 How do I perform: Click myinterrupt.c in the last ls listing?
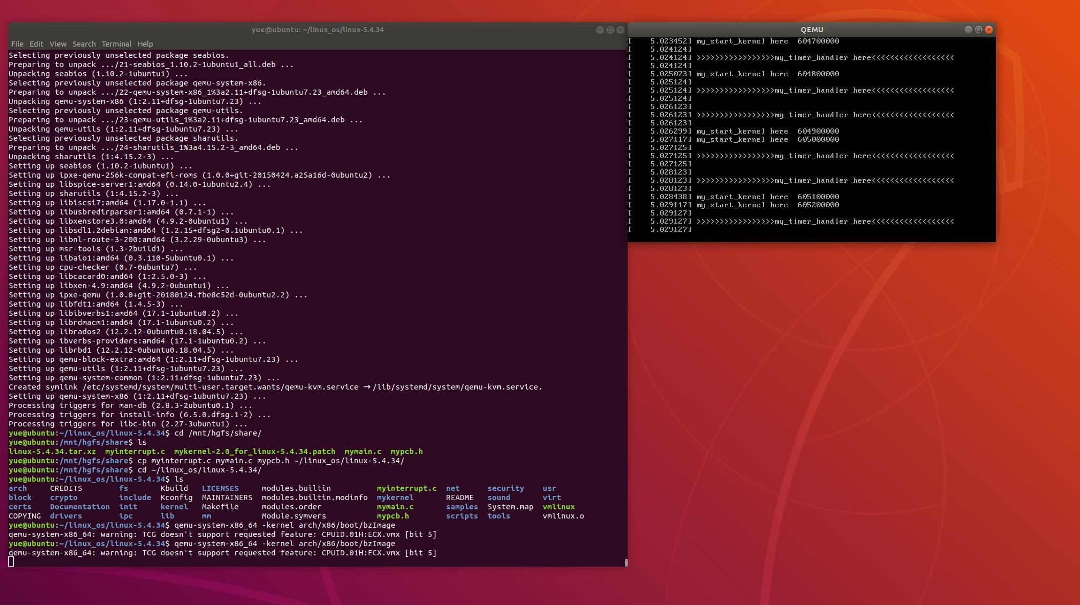(x=407, y=488)
